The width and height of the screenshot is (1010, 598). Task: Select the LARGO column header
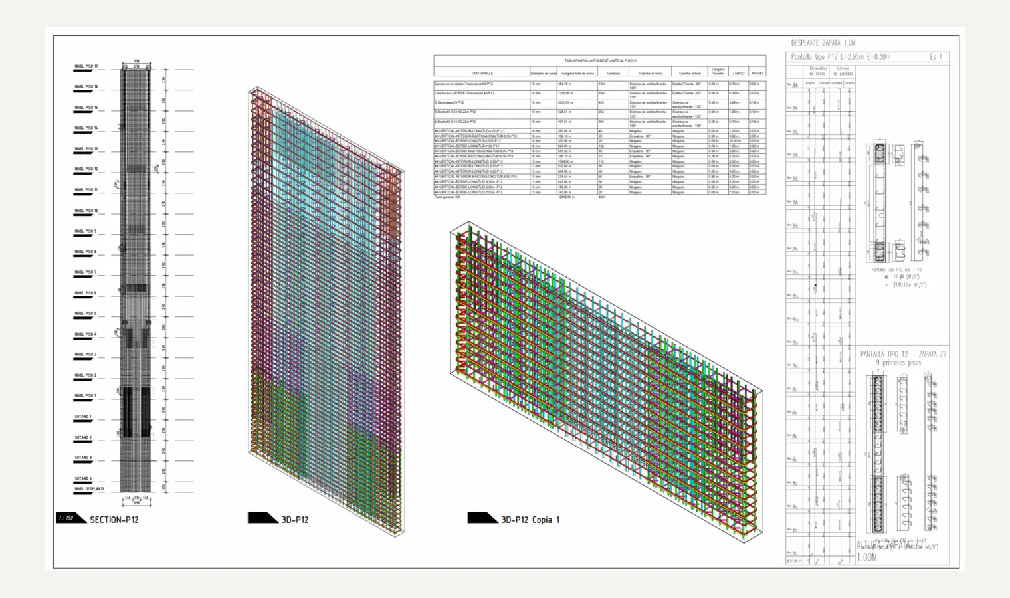[x=738, y=73]
